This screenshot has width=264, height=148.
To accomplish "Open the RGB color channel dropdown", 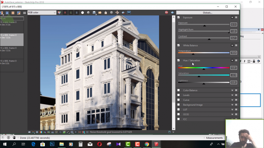I will pyautogui.click(x=42, y=13).
